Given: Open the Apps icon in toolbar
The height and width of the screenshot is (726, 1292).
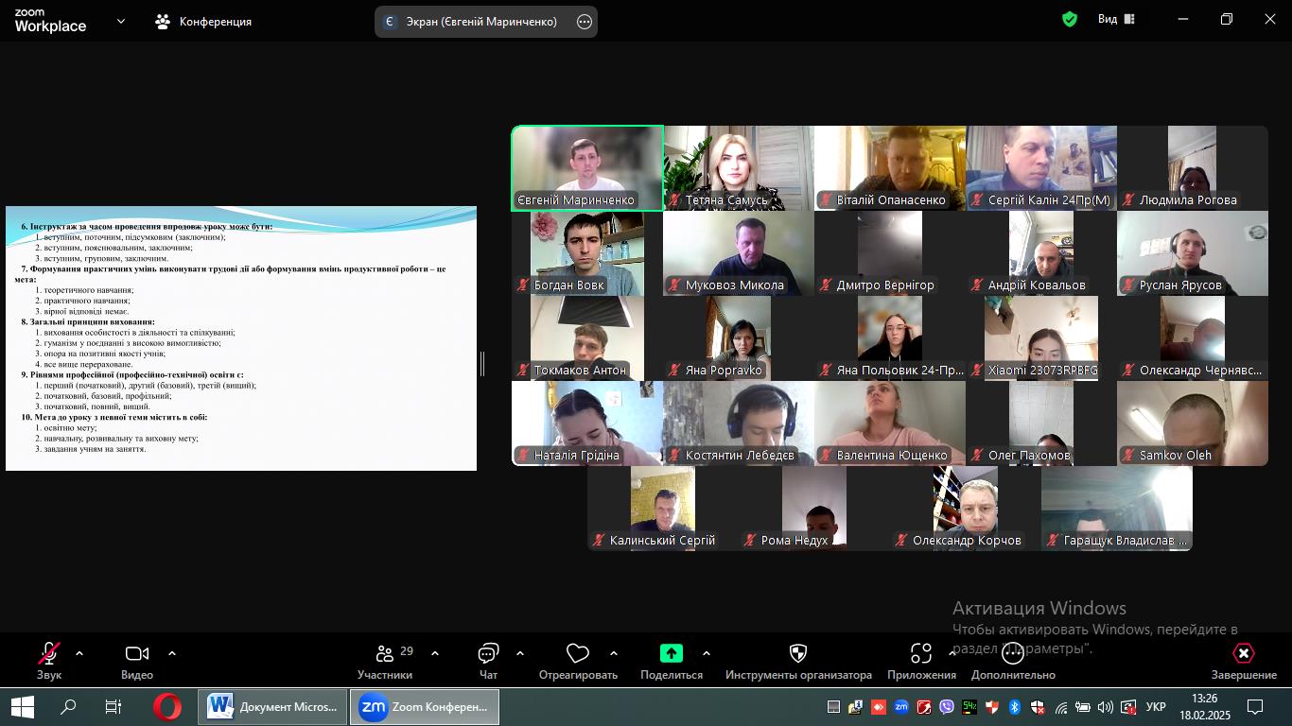Looking at the screenshot, I should (x=920, y=653).
